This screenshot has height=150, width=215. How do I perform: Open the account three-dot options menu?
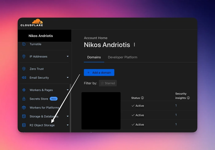pyautogui.click(x=134, y=45)
